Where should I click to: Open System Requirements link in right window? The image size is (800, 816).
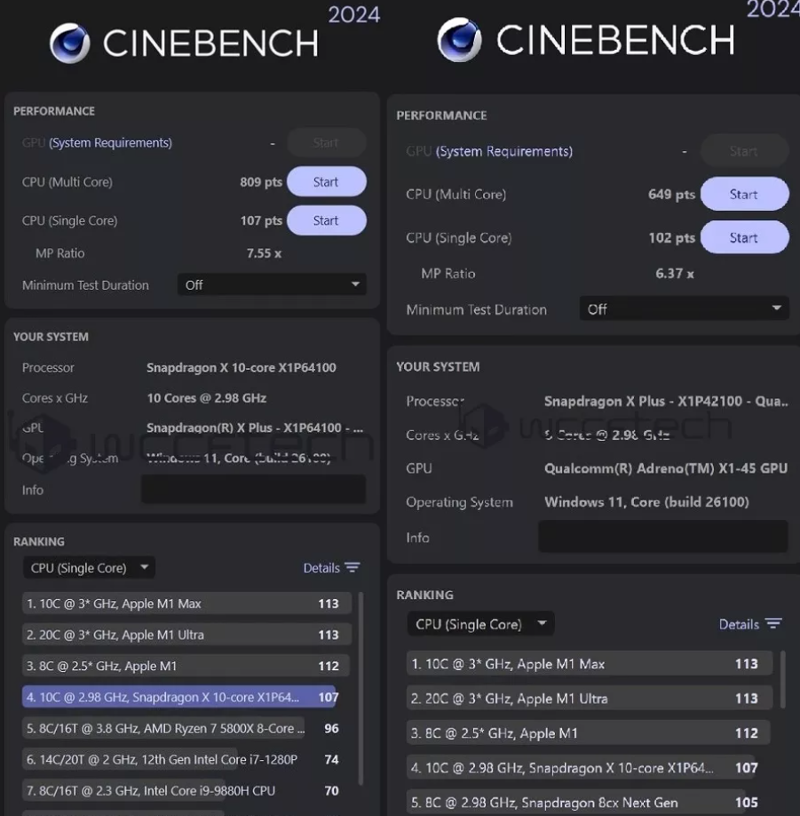(503, 151)
